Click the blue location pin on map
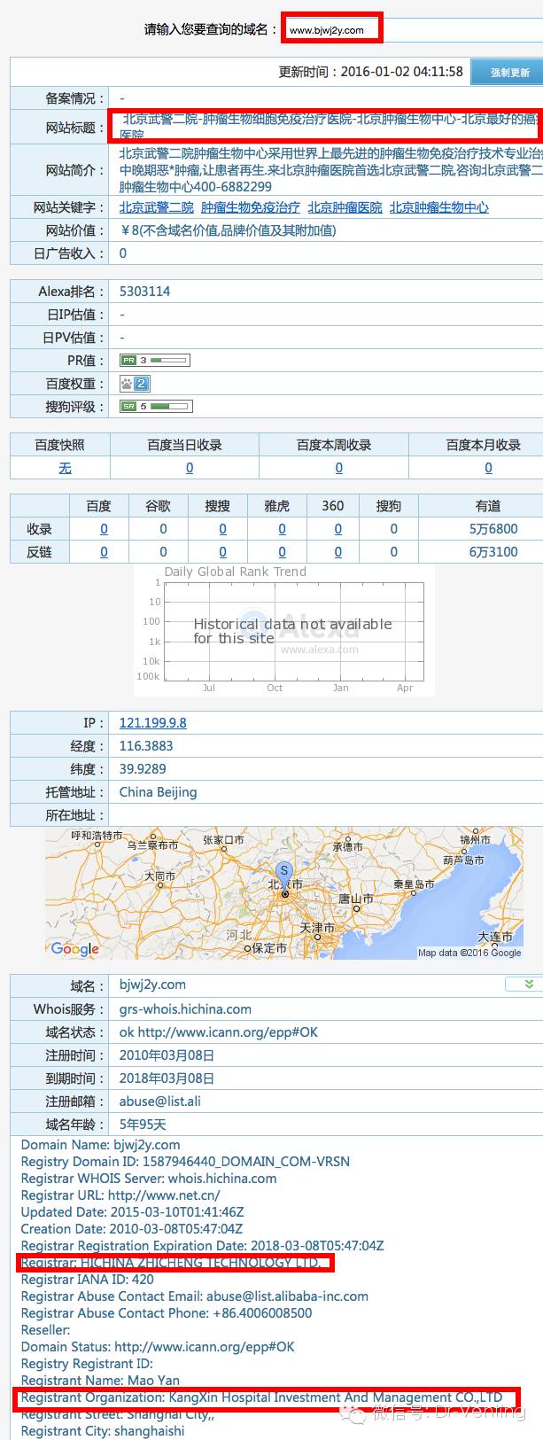This screenshot has height=1440, width=543. 283,873
